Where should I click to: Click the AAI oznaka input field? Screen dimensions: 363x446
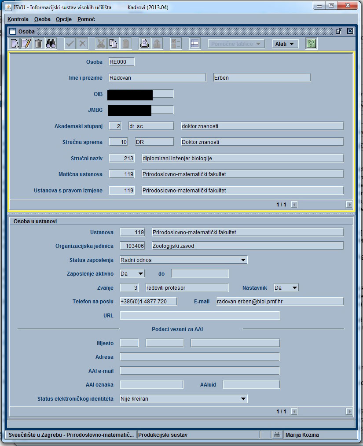tap(151, 384)
